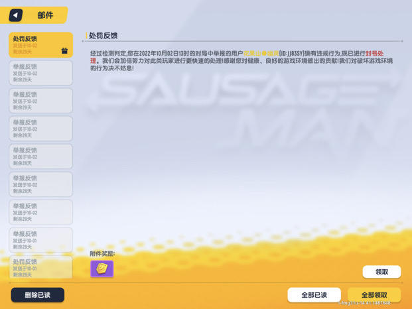
Task: Open the third mail in the list
Action: (x=40, y=101)
